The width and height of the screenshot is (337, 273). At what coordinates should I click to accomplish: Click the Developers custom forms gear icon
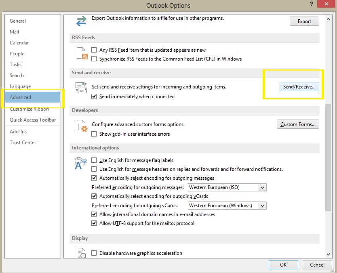[x=82, y=126]
